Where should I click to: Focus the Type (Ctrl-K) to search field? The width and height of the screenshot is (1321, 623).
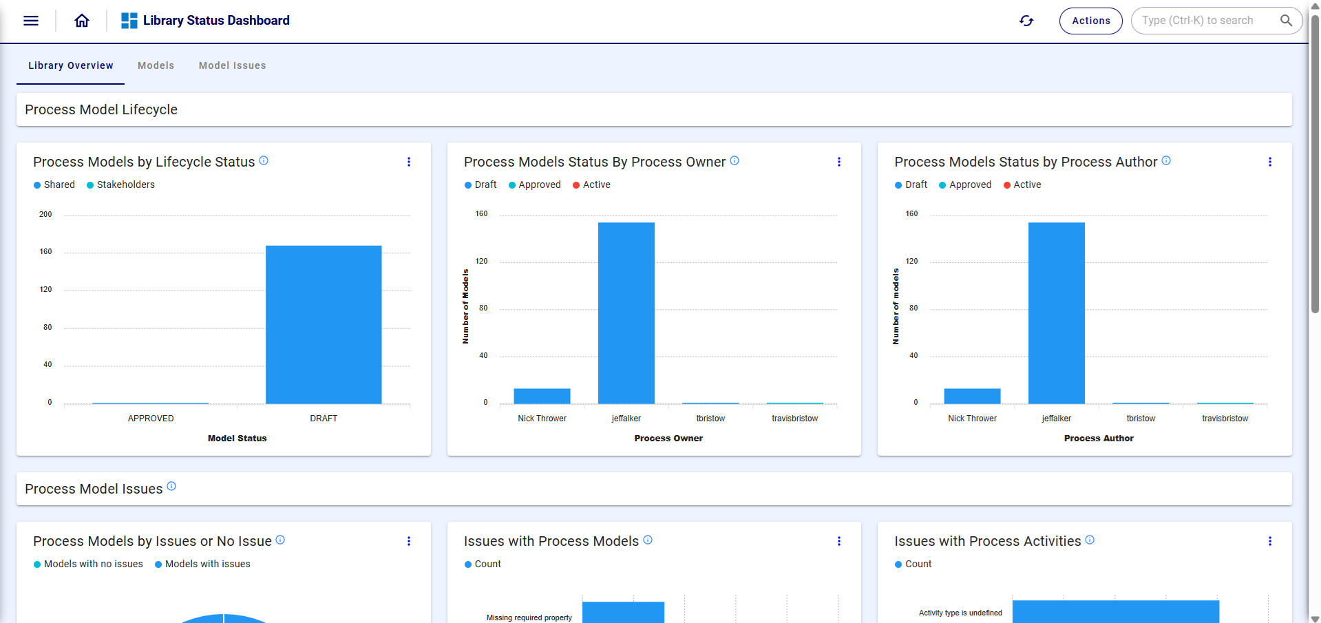(1201, 21)
